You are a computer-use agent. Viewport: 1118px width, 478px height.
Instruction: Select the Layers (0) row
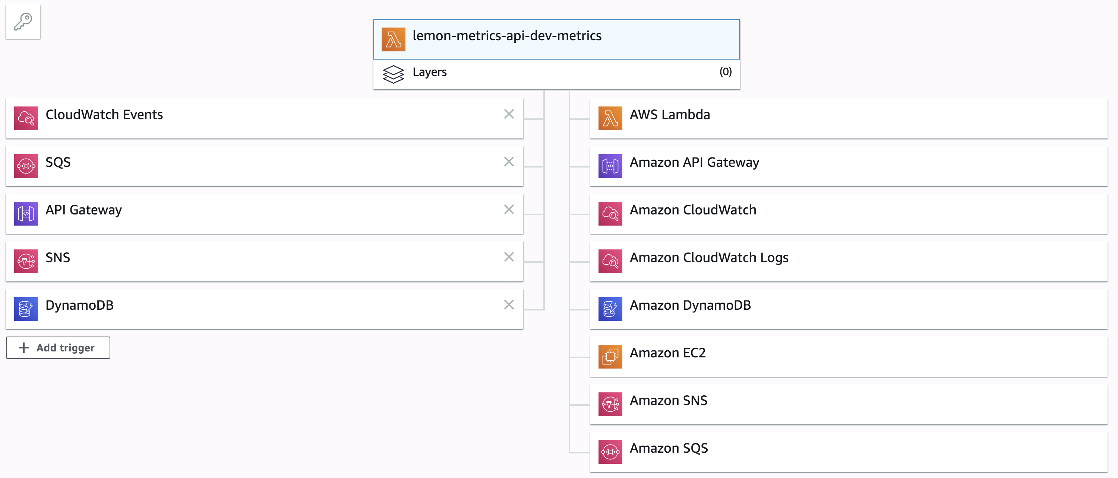[x=556, y=74]
